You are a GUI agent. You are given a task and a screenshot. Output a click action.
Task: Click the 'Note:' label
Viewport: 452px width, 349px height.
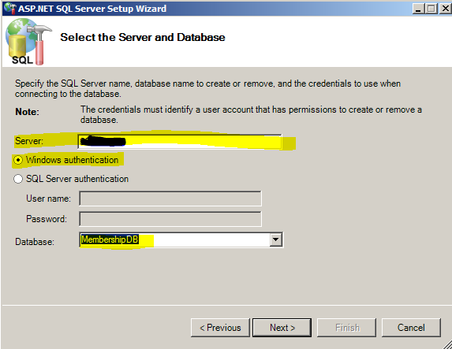pos(27,112)
